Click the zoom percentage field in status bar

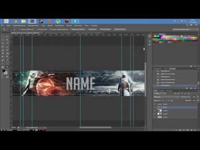pos(13,127)
